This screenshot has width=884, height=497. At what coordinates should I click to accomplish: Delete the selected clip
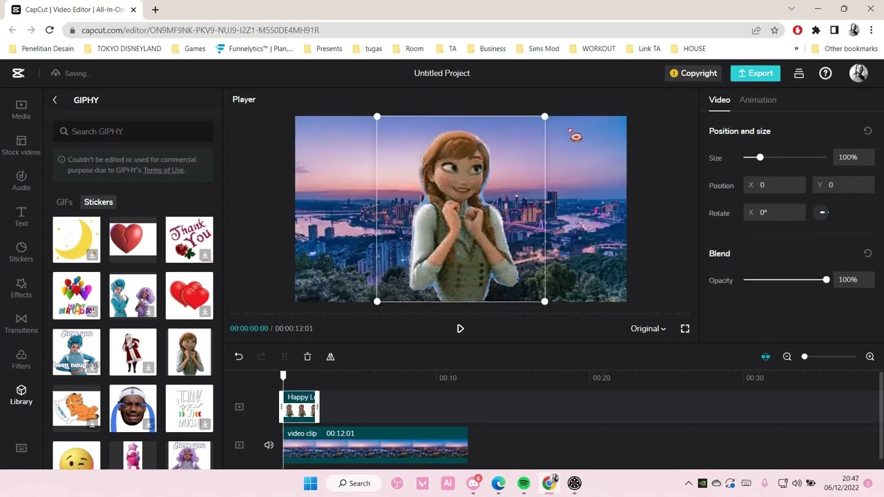pos(307,357)
